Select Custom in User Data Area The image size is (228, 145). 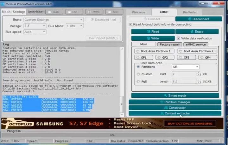[x=138, y=74]
